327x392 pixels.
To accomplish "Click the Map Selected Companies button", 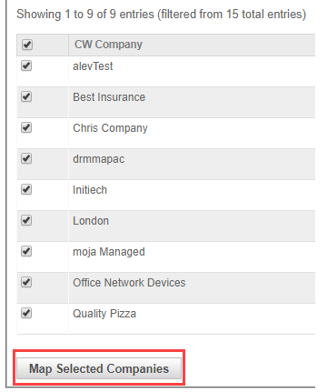I will click(99, 368).
